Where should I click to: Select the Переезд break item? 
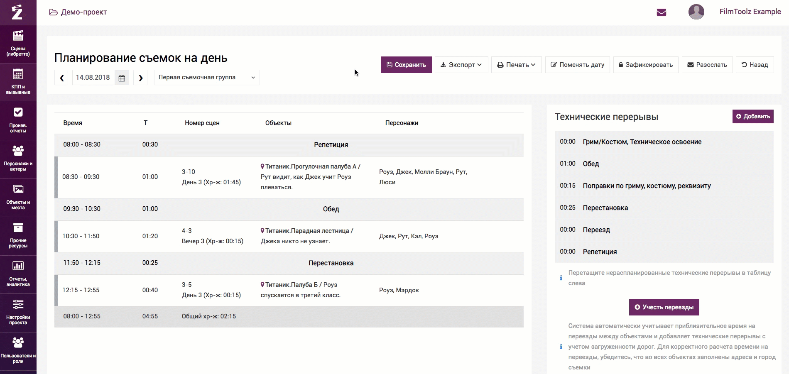[664, 230]
